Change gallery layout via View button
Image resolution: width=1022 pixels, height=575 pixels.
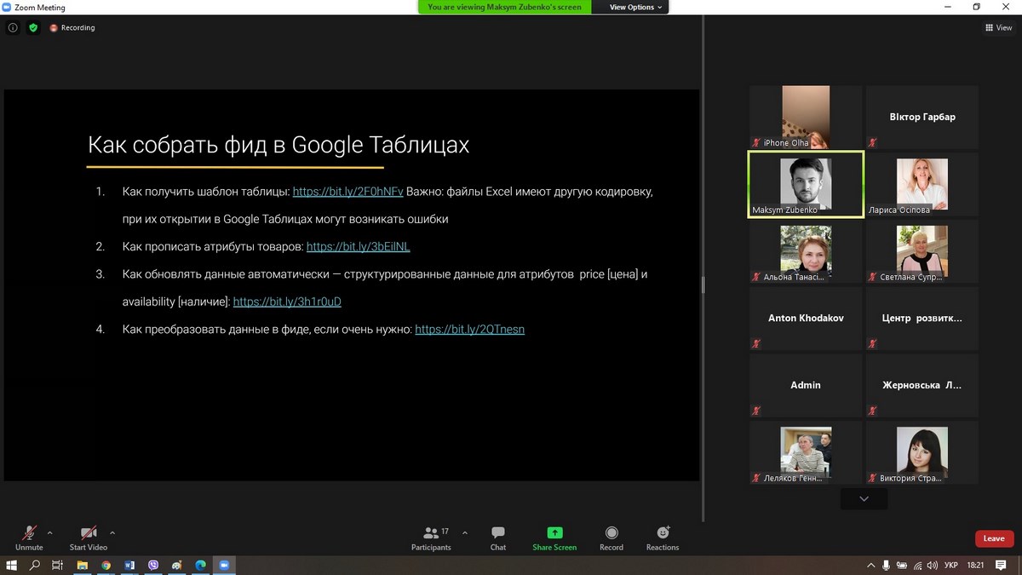[998, 27]
